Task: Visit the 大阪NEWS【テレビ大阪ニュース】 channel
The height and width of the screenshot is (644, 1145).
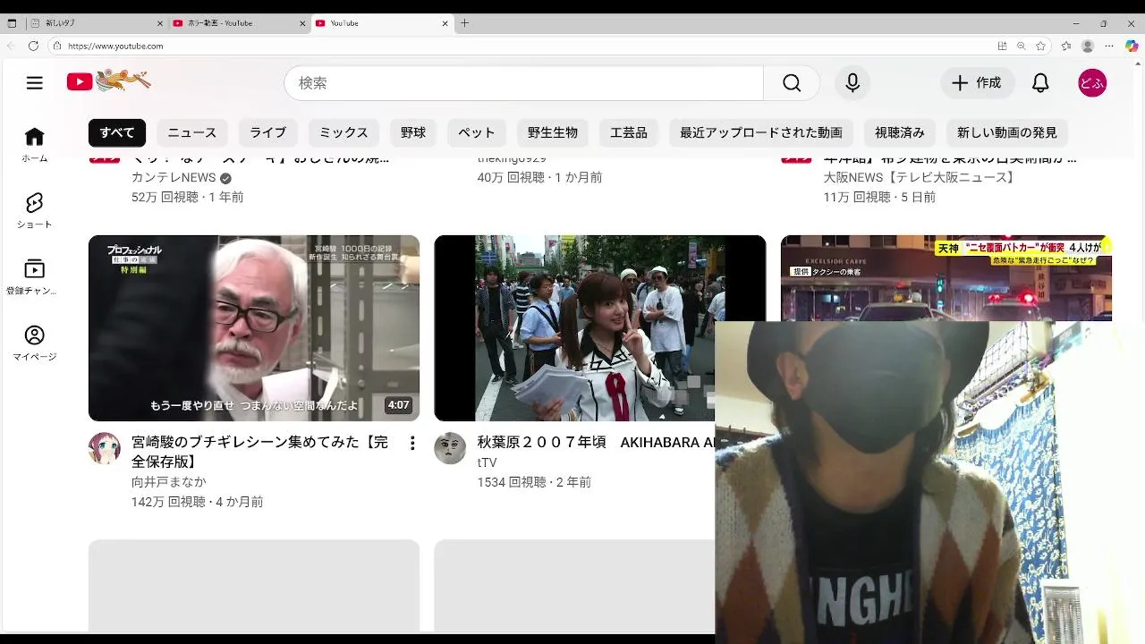Action: point(920,178)
